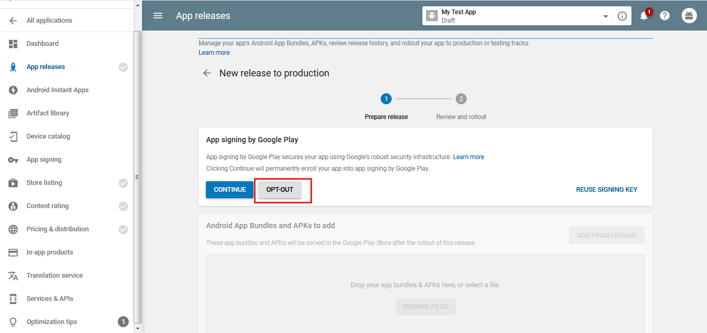
Task: Click the app info icon
Action: (622, 16)
